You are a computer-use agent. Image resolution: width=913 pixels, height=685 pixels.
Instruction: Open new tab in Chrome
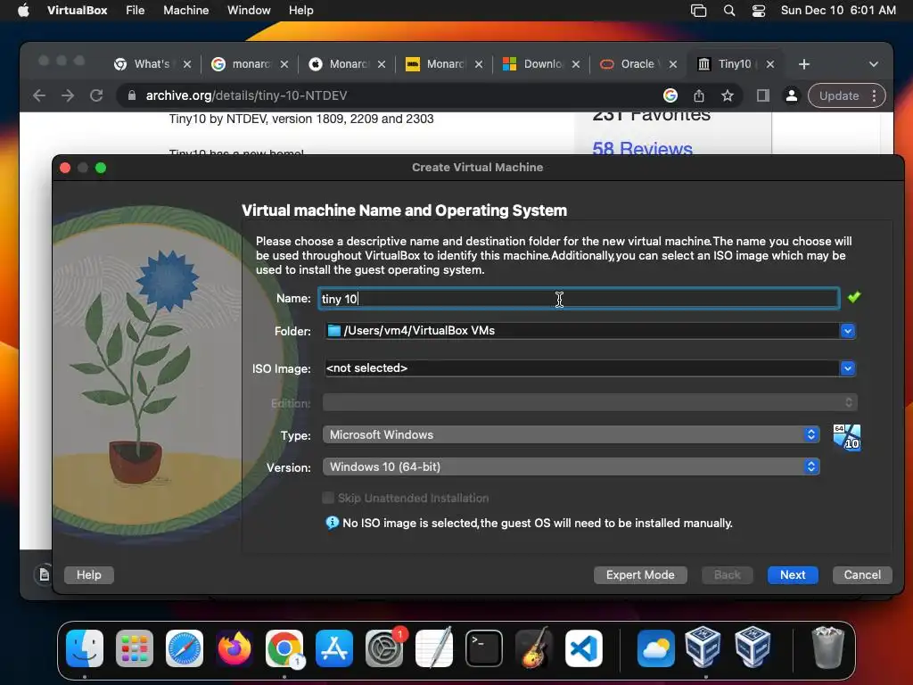coord(804,64)
